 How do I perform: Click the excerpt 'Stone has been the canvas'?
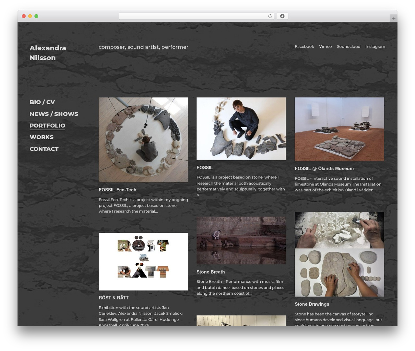(x=338, y=320)
